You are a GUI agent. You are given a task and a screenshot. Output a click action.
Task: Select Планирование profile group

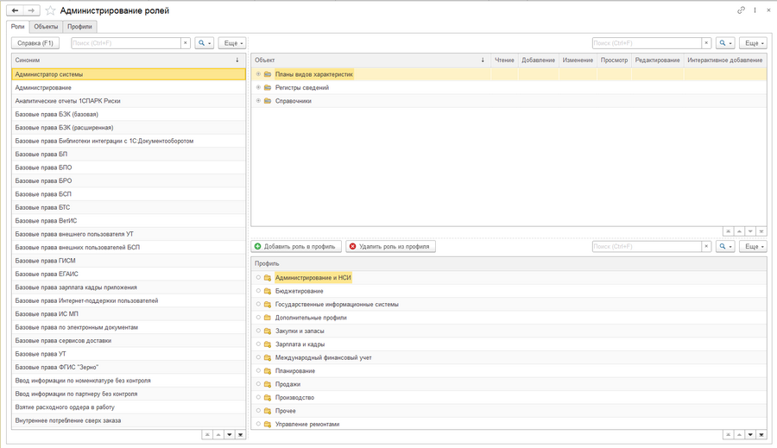coord(509,370)
